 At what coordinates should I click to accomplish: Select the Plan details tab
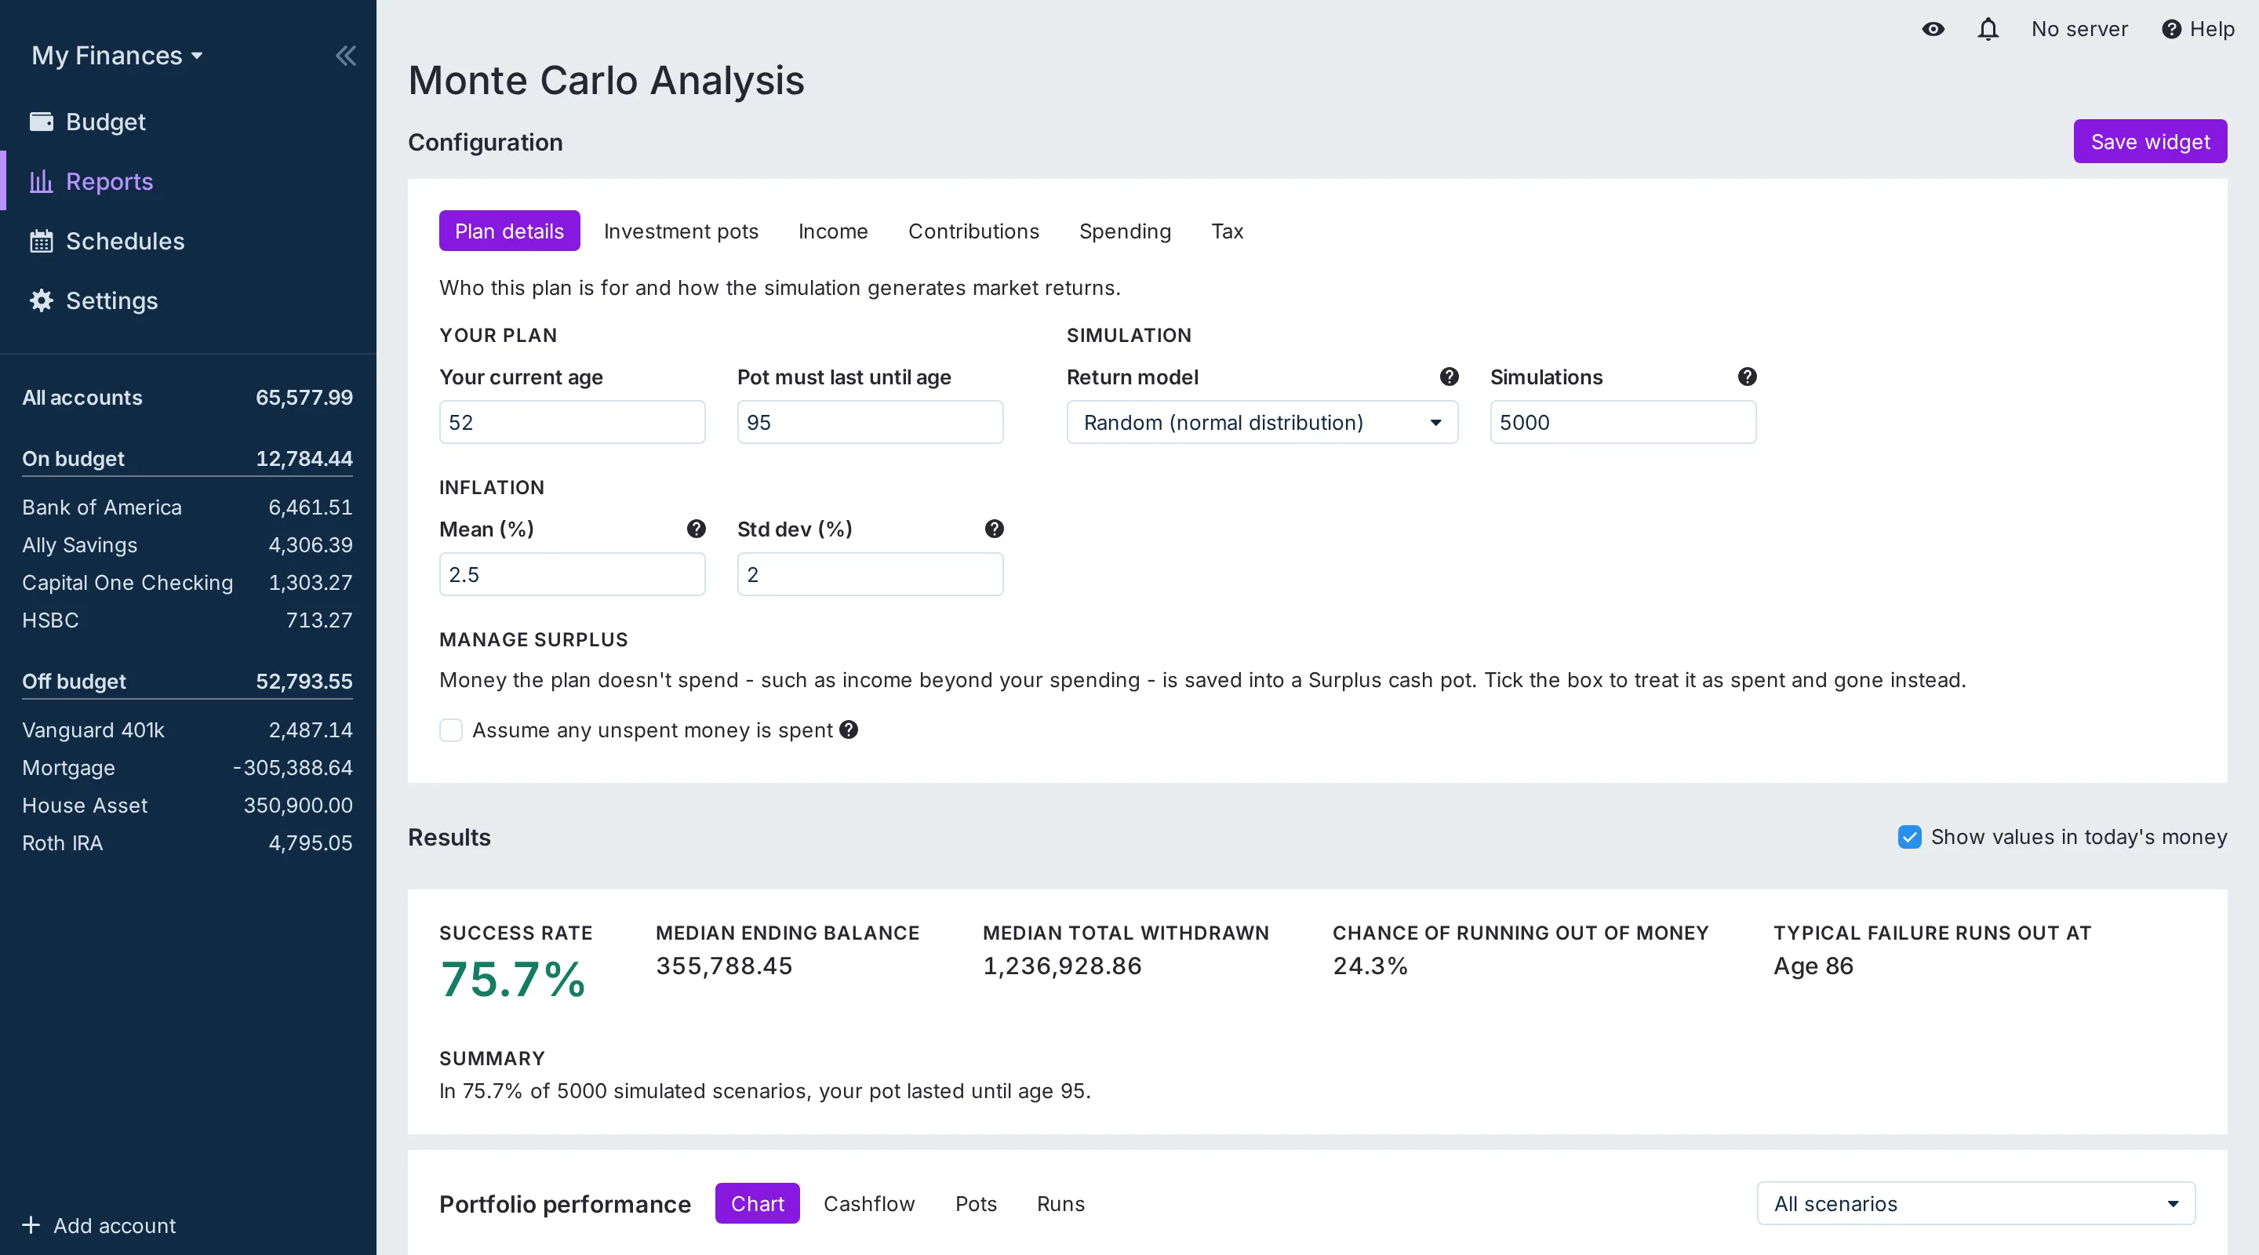508,231
